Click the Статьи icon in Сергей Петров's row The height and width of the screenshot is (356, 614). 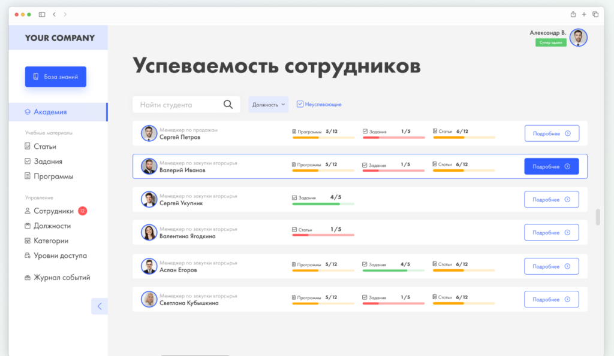(435, 131)
